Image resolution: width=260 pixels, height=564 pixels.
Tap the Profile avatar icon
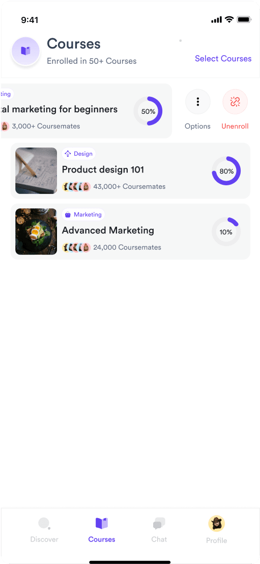click(x=216, y=523)
